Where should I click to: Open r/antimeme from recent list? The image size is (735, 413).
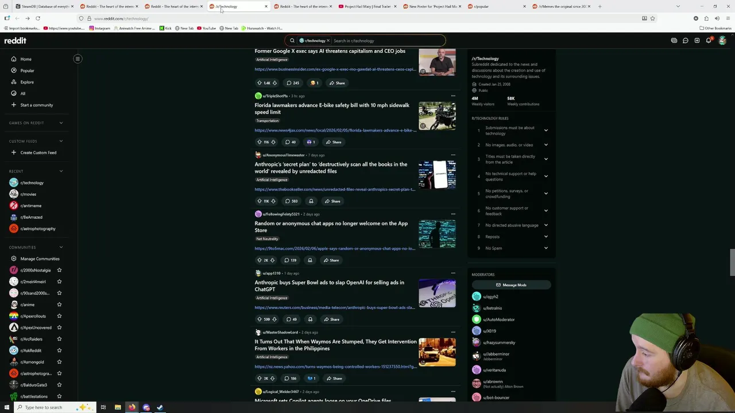[x=30, y=205]
